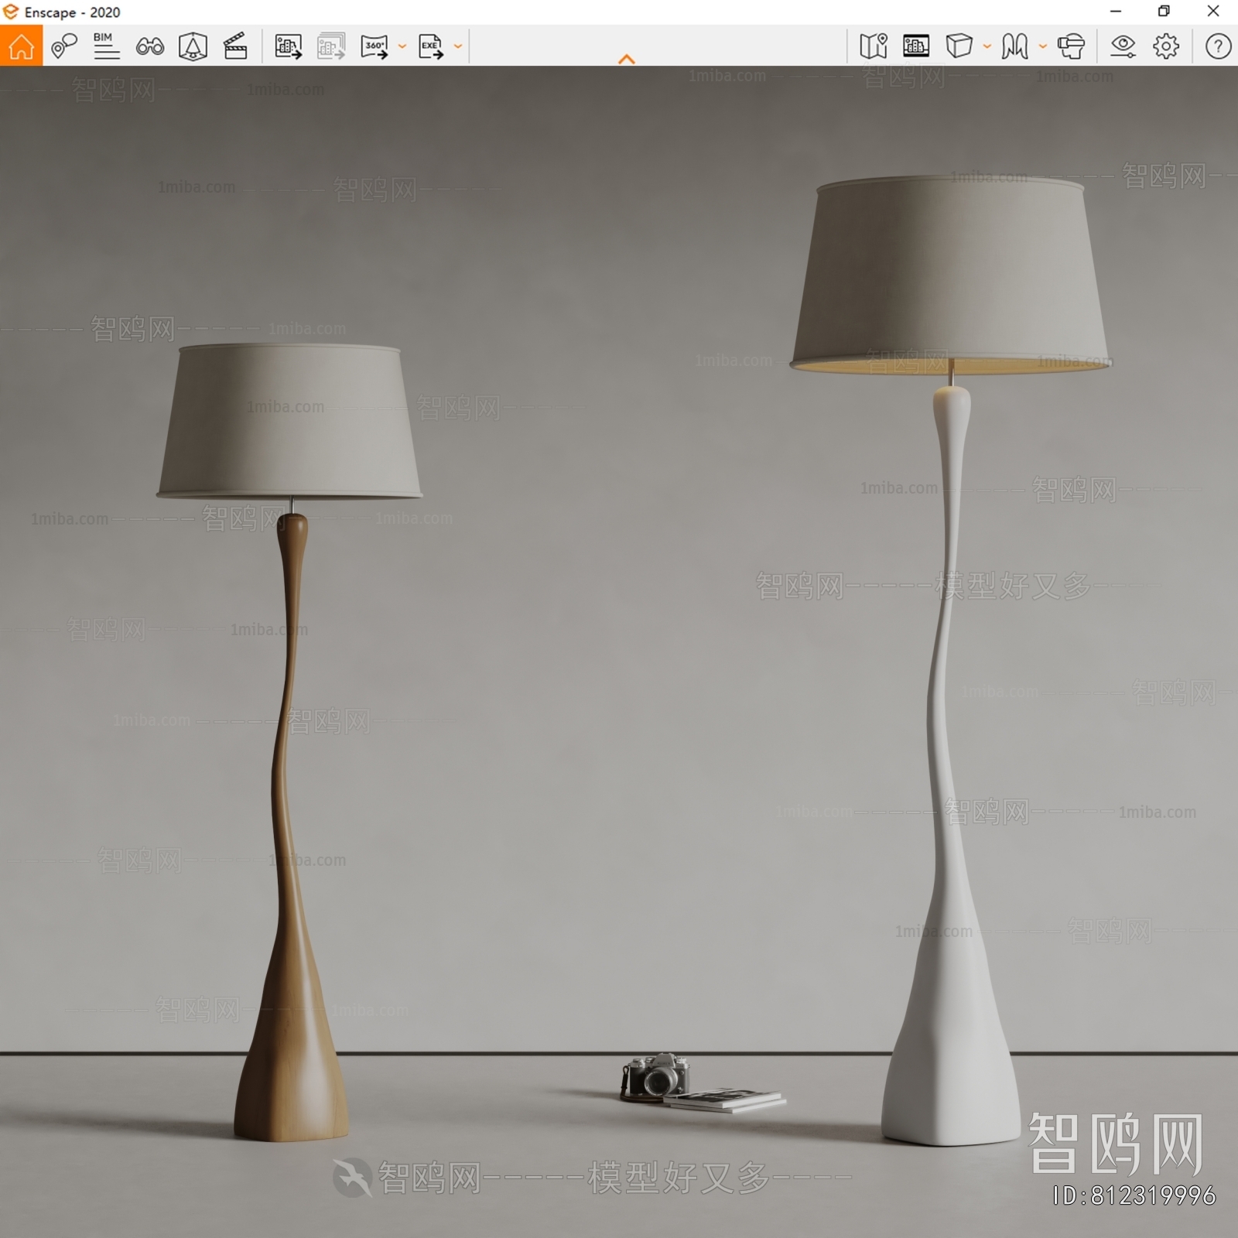This screenshot has width=1238, height=1238.
Task: Click the 360° panorama export icon
Action: 374,46
